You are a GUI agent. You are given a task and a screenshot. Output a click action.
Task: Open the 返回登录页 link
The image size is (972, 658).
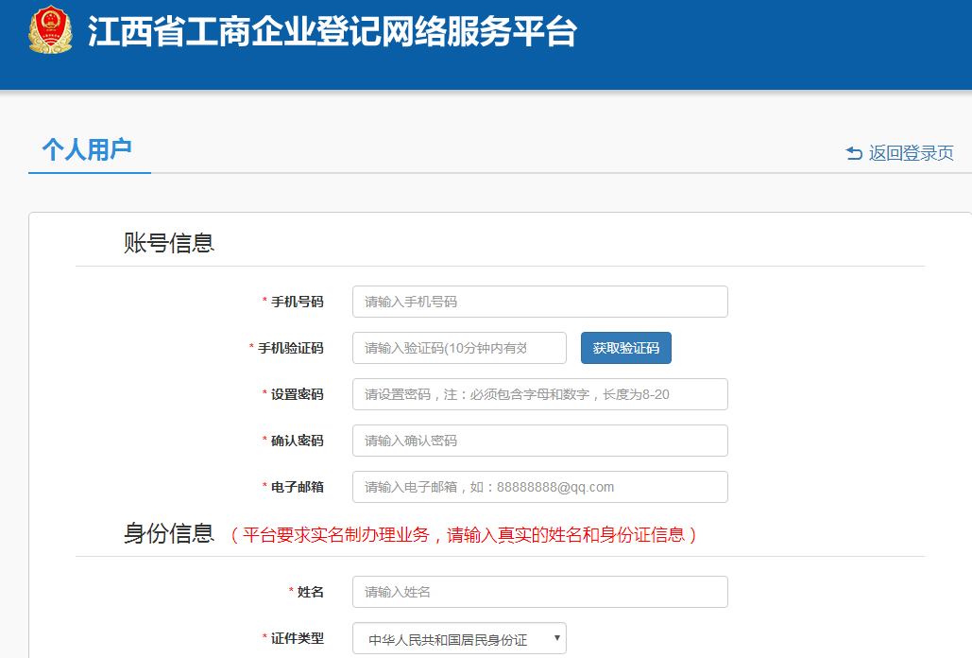pos(911,153)
